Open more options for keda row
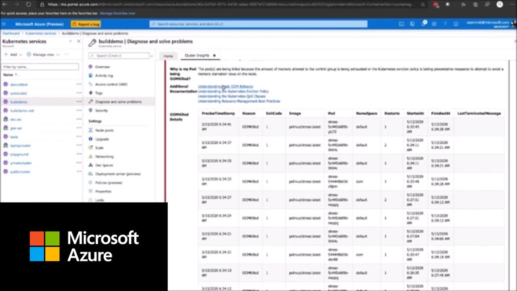 click(x=79, y=137)
